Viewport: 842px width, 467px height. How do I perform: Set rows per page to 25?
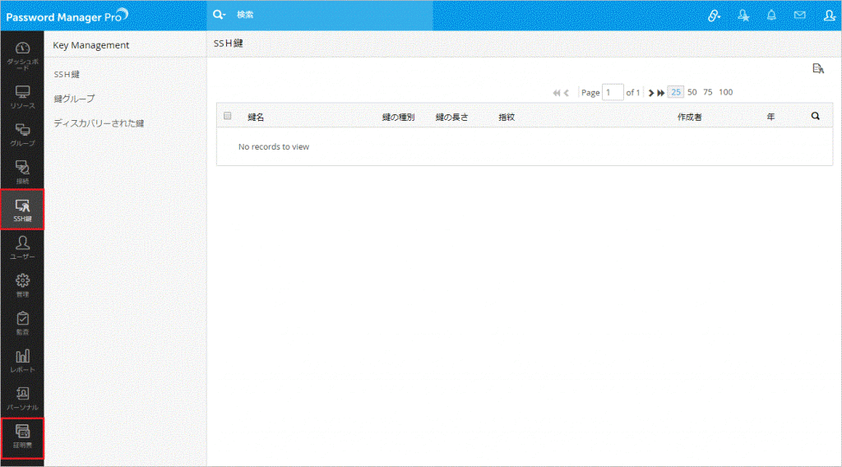tap(676, 92)
